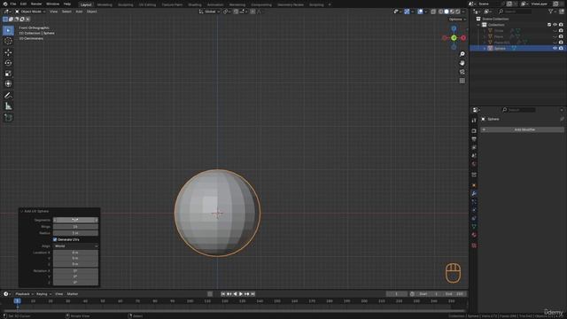Enable solid viewport shading mode
Image resolution: width=567 pixels, height=319 pixels.
click(x=447, y=12)
